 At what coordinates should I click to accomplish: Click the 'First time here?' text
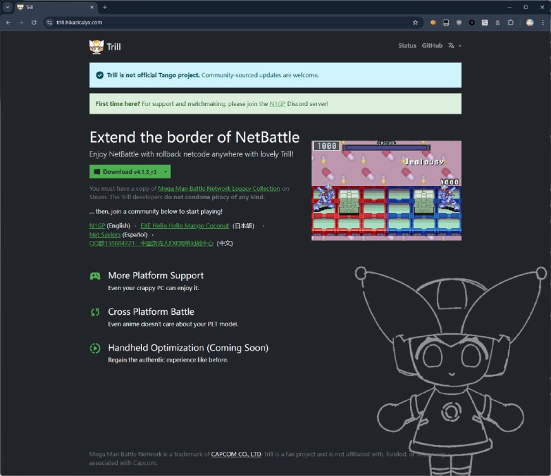click(118, 104)
